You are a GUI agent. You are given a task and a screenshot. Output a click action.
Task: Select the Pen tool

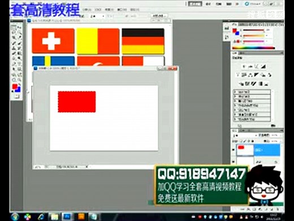(14, 64)
